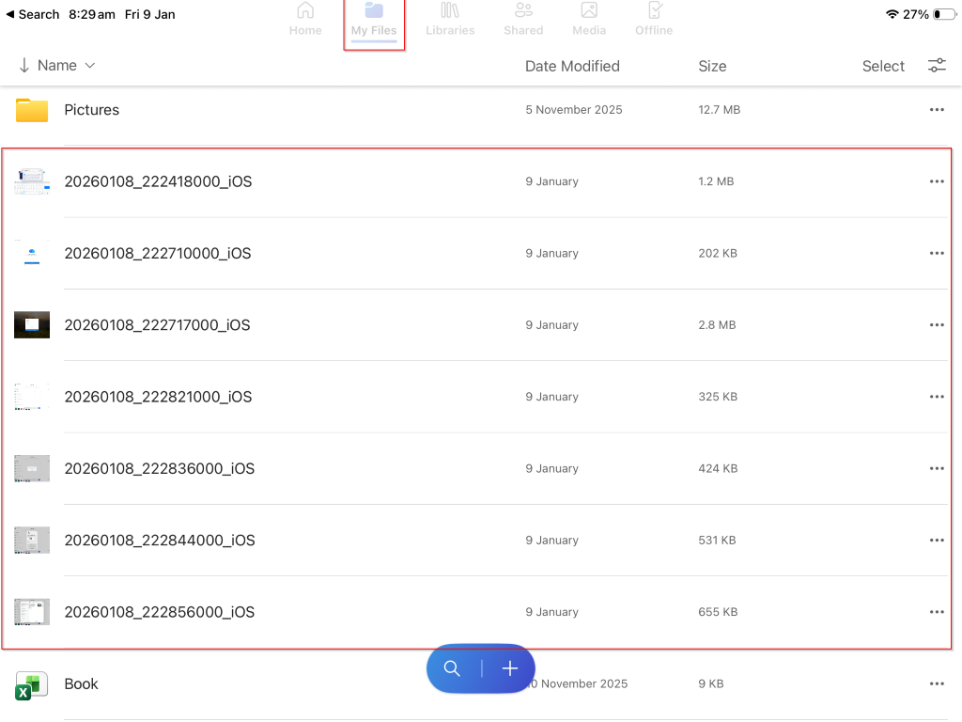This screenshot has height=722, width=962.
Task: Select file name 20260108_222717000_iOS
Action: tap(157, 324)
